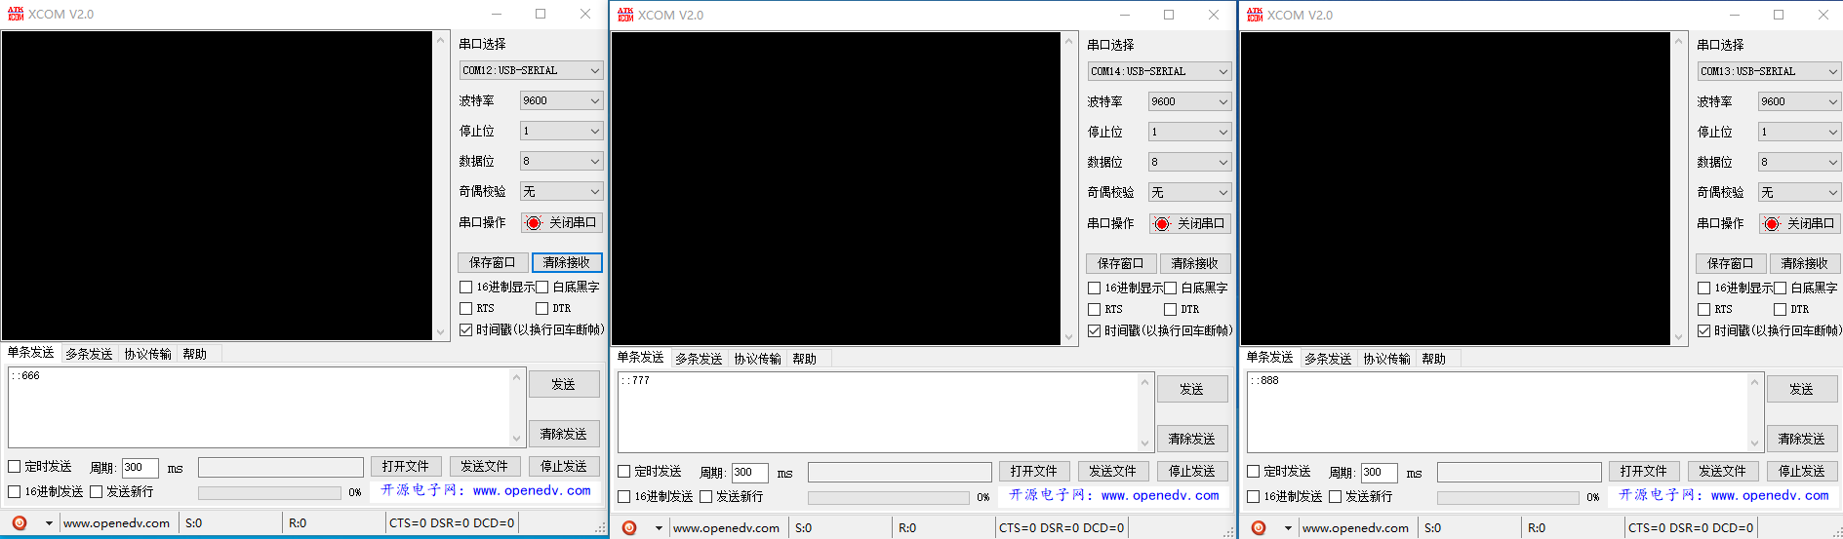Close the serial port with 关闭串口 in COM12 window

click(561, 222)
